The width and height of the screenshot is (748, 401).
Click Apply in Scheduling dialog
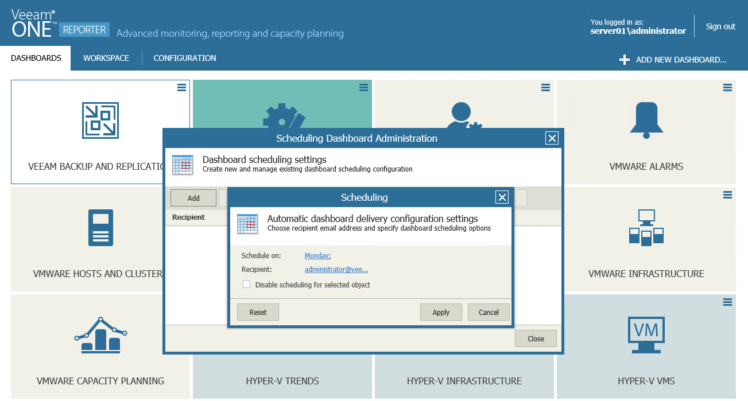pyautogui.click(x=441, y=312)
